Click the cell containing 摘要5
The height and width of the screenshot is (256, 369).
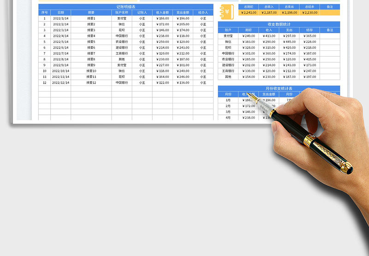[91, 42]
